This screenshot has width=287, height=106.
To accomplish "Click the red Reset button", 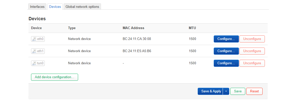I will coord(254,91).
